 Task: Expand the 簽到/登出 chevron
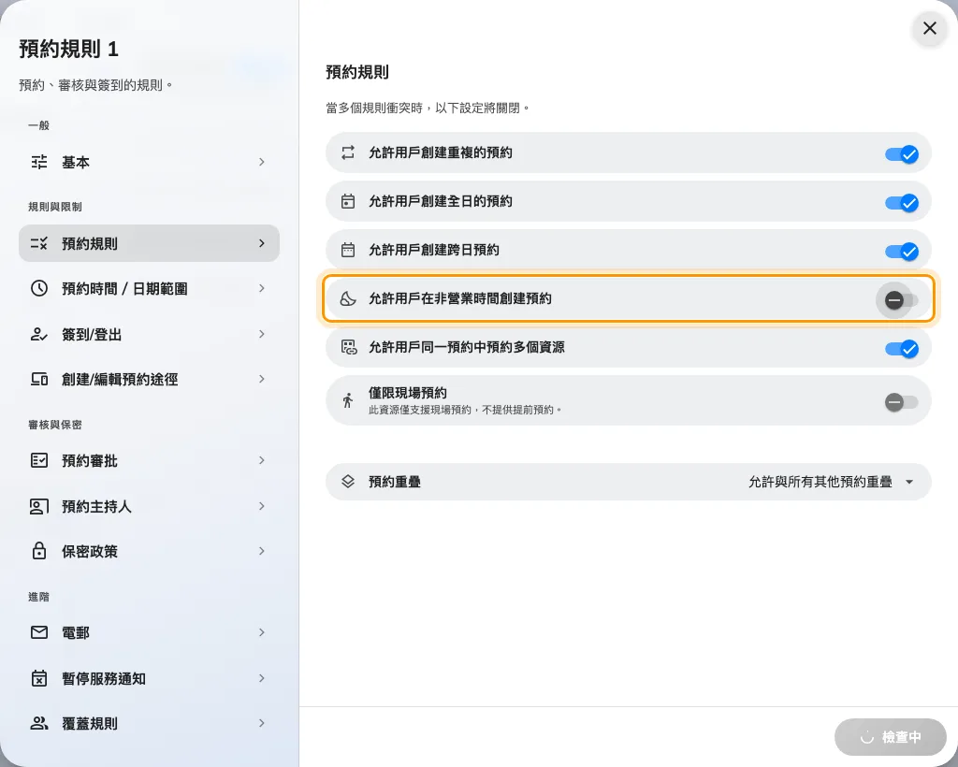pos(262,333)
